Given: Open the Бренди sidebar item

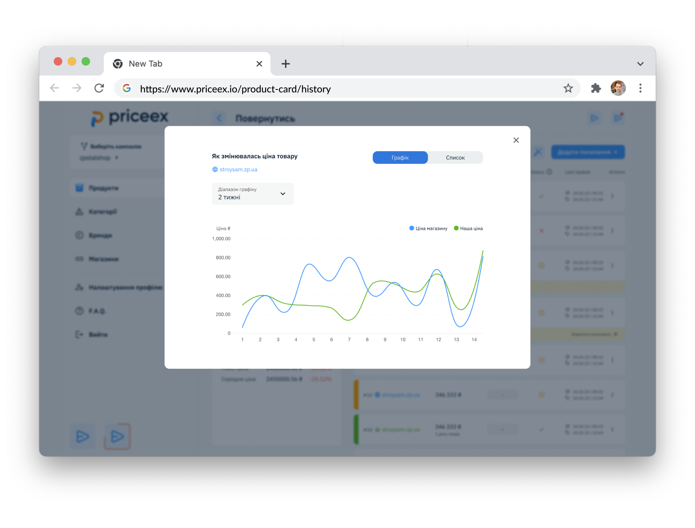Looking at the screenshot, I should click(x=94, y=235).
